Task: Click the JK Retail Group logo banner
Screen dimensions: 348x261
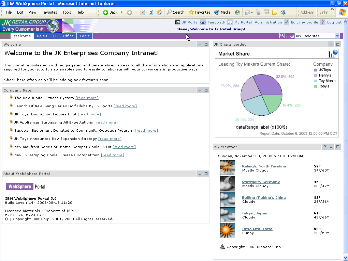Action: (31, 26)
